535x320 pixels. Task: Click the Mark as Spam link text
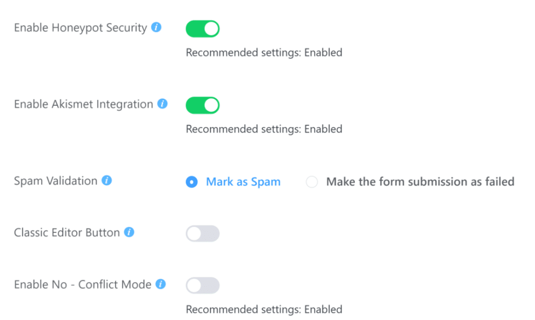242,181
